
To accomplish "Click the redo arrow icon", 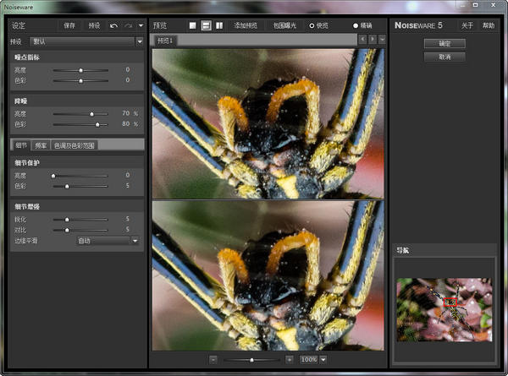I will (129, 25).
